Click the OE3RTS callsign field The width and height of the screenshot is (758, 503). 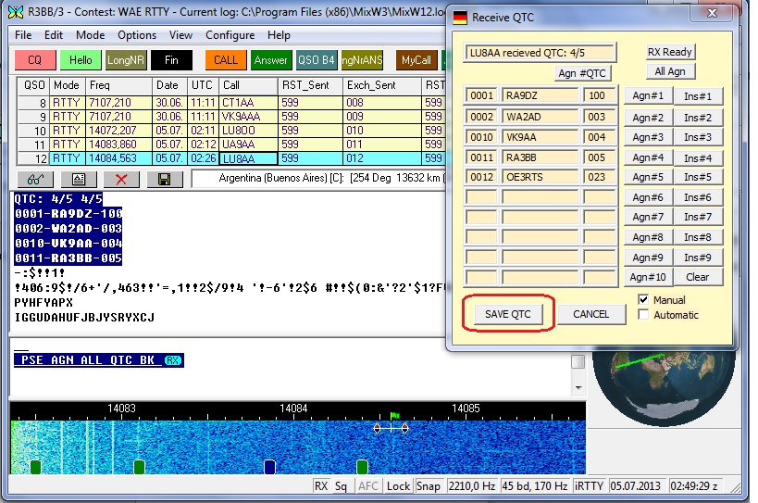point(540,177)
